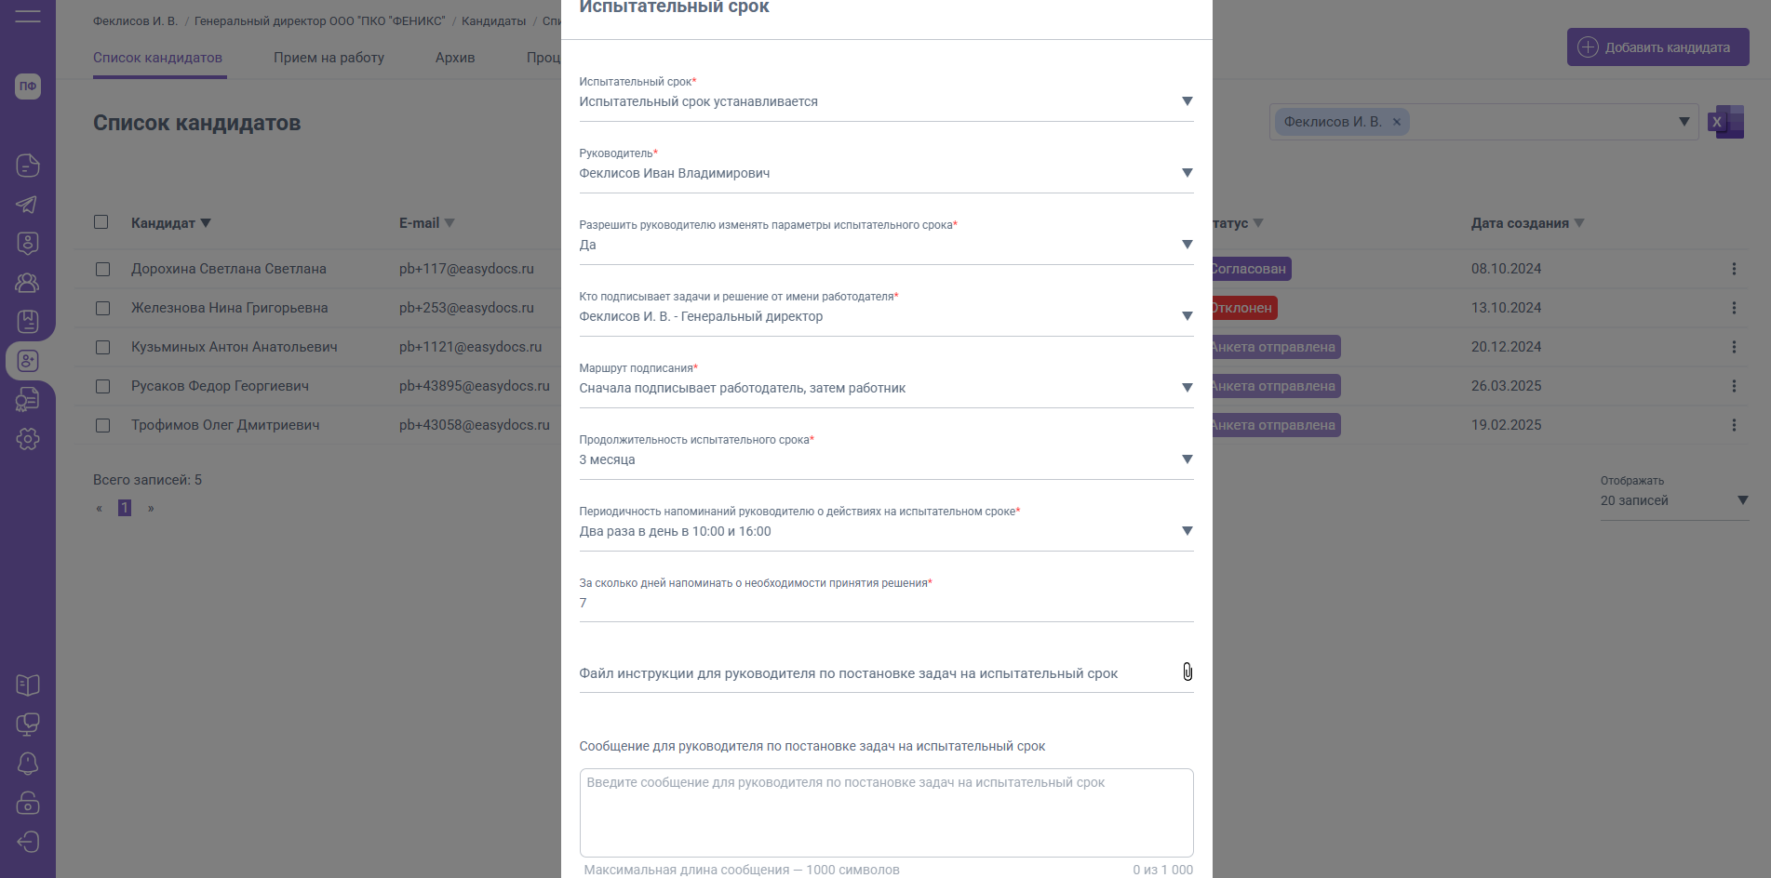Image resolution: width=1771 pixels, height=878 pixels.
Task: Open notifications bell icon in sidebar
Action: tap(28, 764)
